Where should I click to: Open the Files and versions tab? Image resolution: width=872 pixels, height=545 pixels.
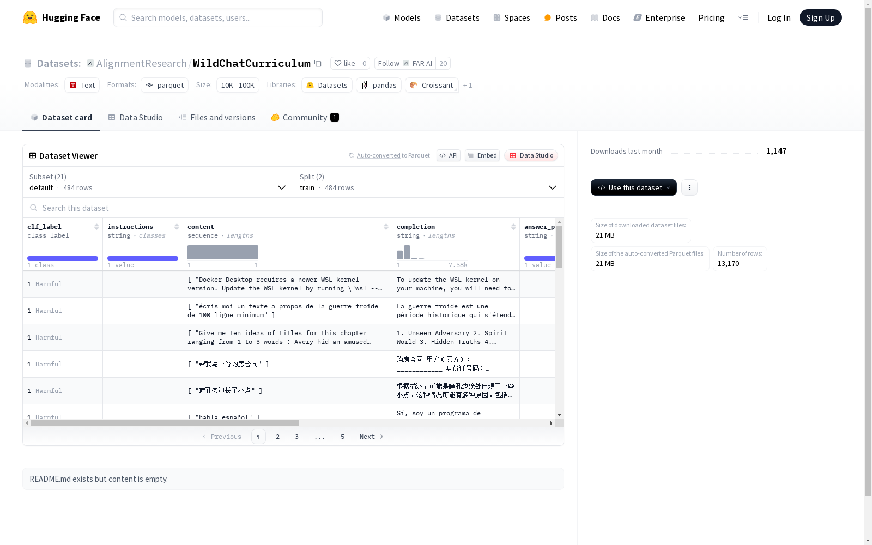(x=217, y=118)
